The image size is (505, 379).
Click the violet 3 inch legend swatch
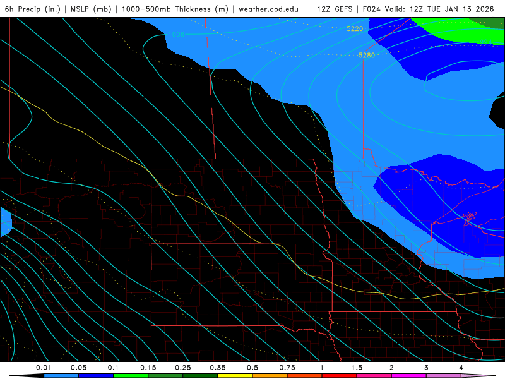pos(444,376)
